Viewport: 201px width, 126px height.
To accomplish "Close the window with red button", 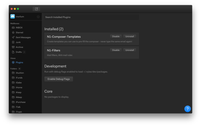I will coord(12,9).
